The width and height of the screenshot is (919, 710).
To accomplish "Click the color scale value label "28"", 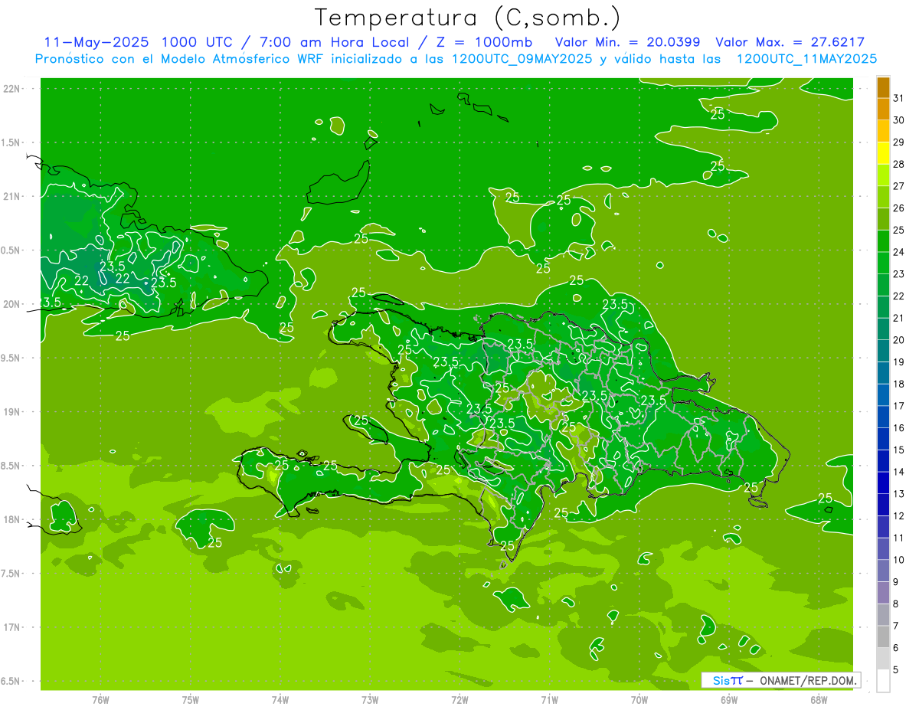I will (x=899, y=164).
